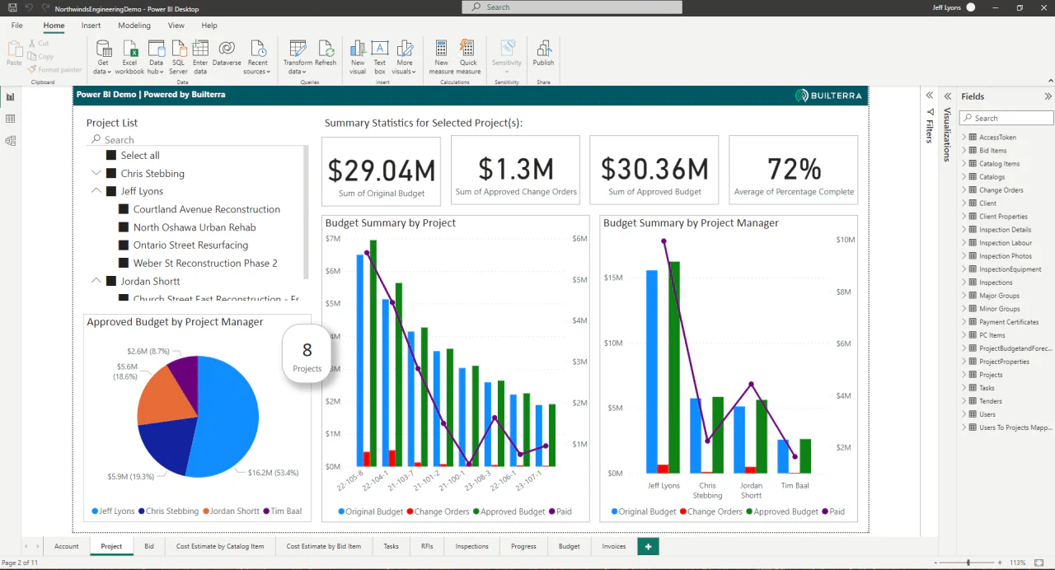Click the Jeff Lyons account name
The width and height of the screenshot is (1055, 570).
[x=947, y=7]
